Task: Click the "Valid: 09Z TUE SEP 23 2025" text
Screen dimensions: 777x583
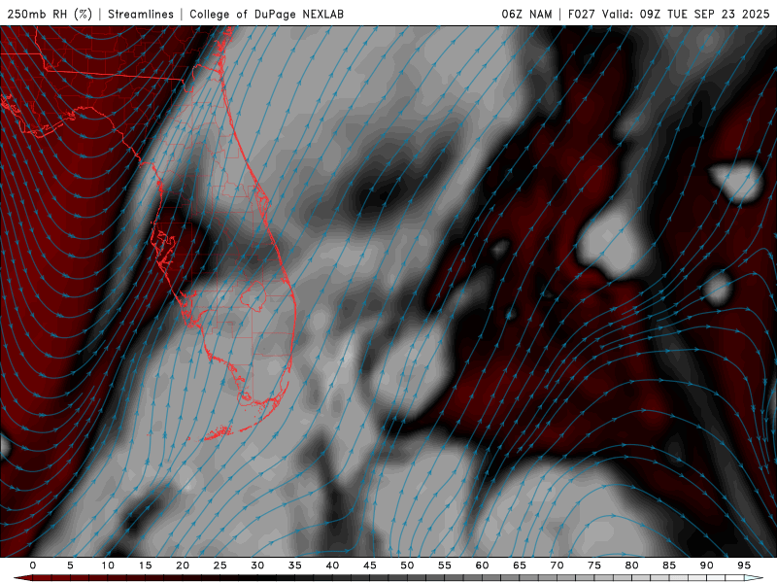Action: click(x=686, y=14)
